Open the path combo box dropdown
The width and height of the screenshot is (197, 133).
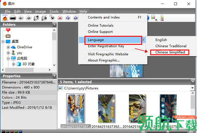192,88
